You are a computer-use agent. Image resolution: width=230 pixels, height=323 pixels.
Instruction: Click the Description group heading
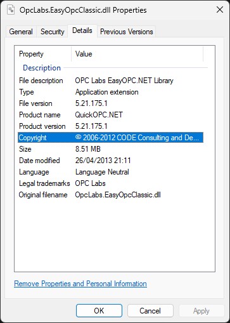pos(42,68)
